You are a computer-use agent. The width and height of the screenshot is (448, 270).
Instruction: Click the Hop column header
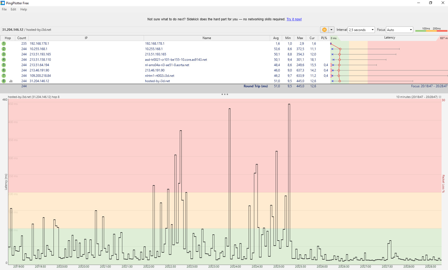point(8,38)
